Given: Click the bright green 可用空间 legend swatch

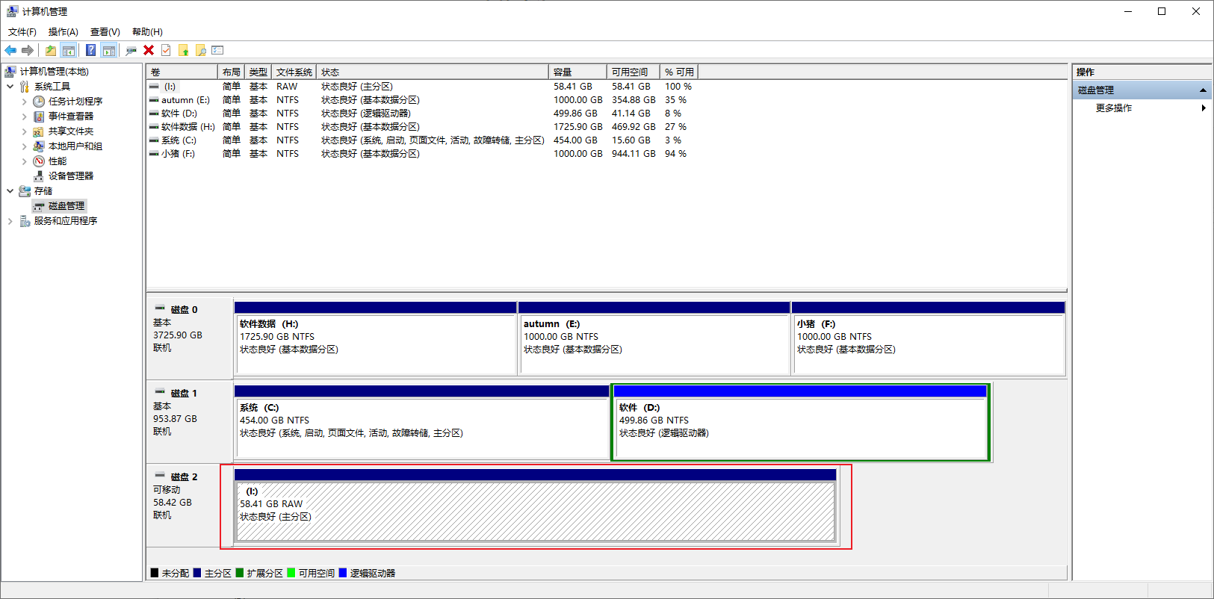Looking at the screenshot, I should 291,573.
